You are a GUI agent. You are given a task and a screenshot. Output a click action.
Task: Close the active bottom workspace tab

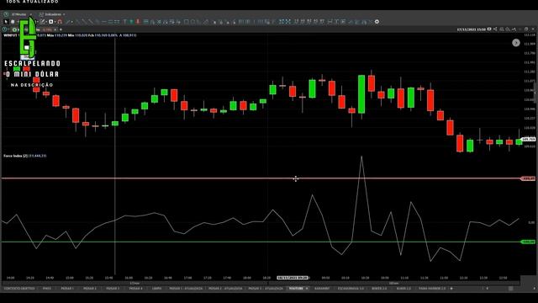click(x=307, y=289)
